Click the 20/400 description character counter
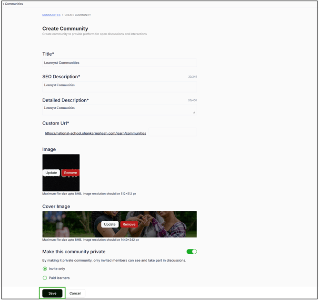Viewport: 319px width, 300px height. coord(192,100)
